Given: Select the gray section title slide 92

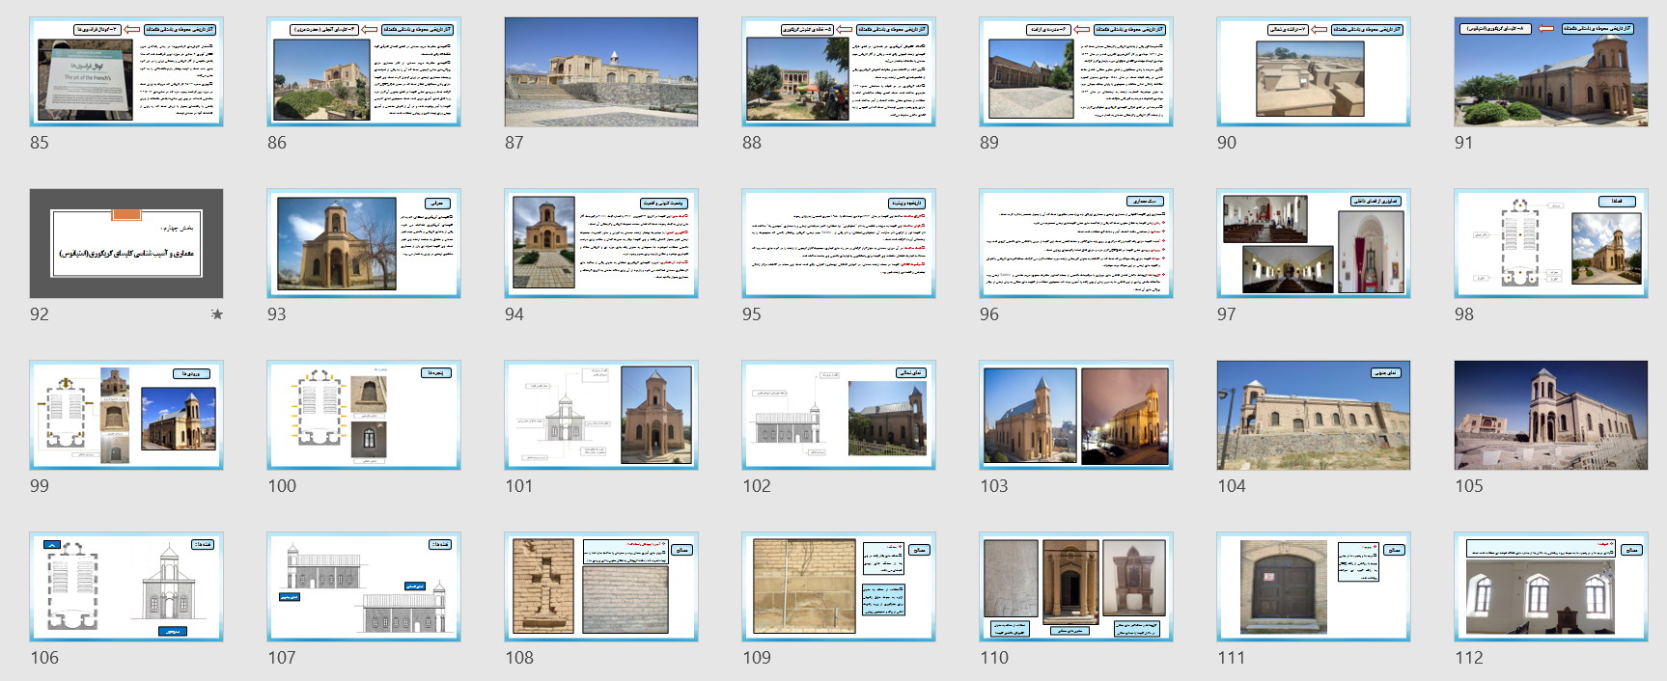Looking at the screenshot, I should coord(126,243).
